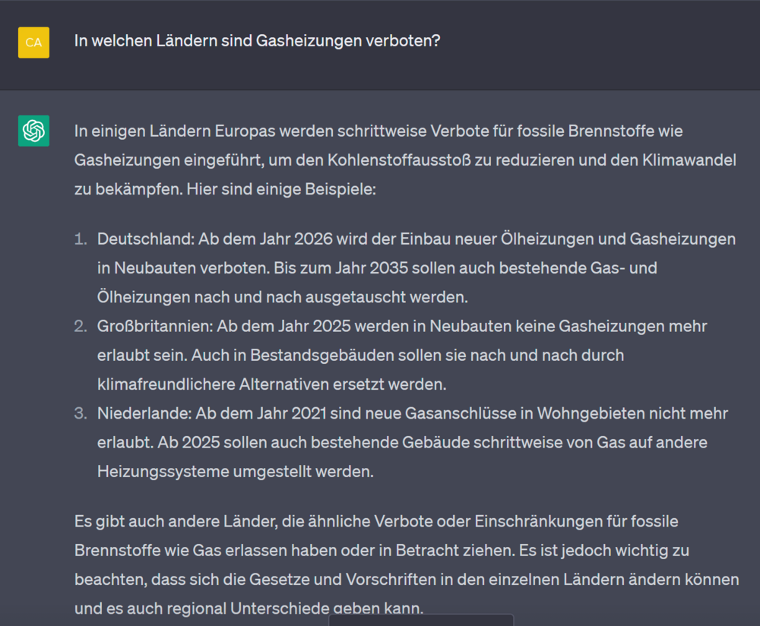Click the partially visible button at bottom

(421, 620)
